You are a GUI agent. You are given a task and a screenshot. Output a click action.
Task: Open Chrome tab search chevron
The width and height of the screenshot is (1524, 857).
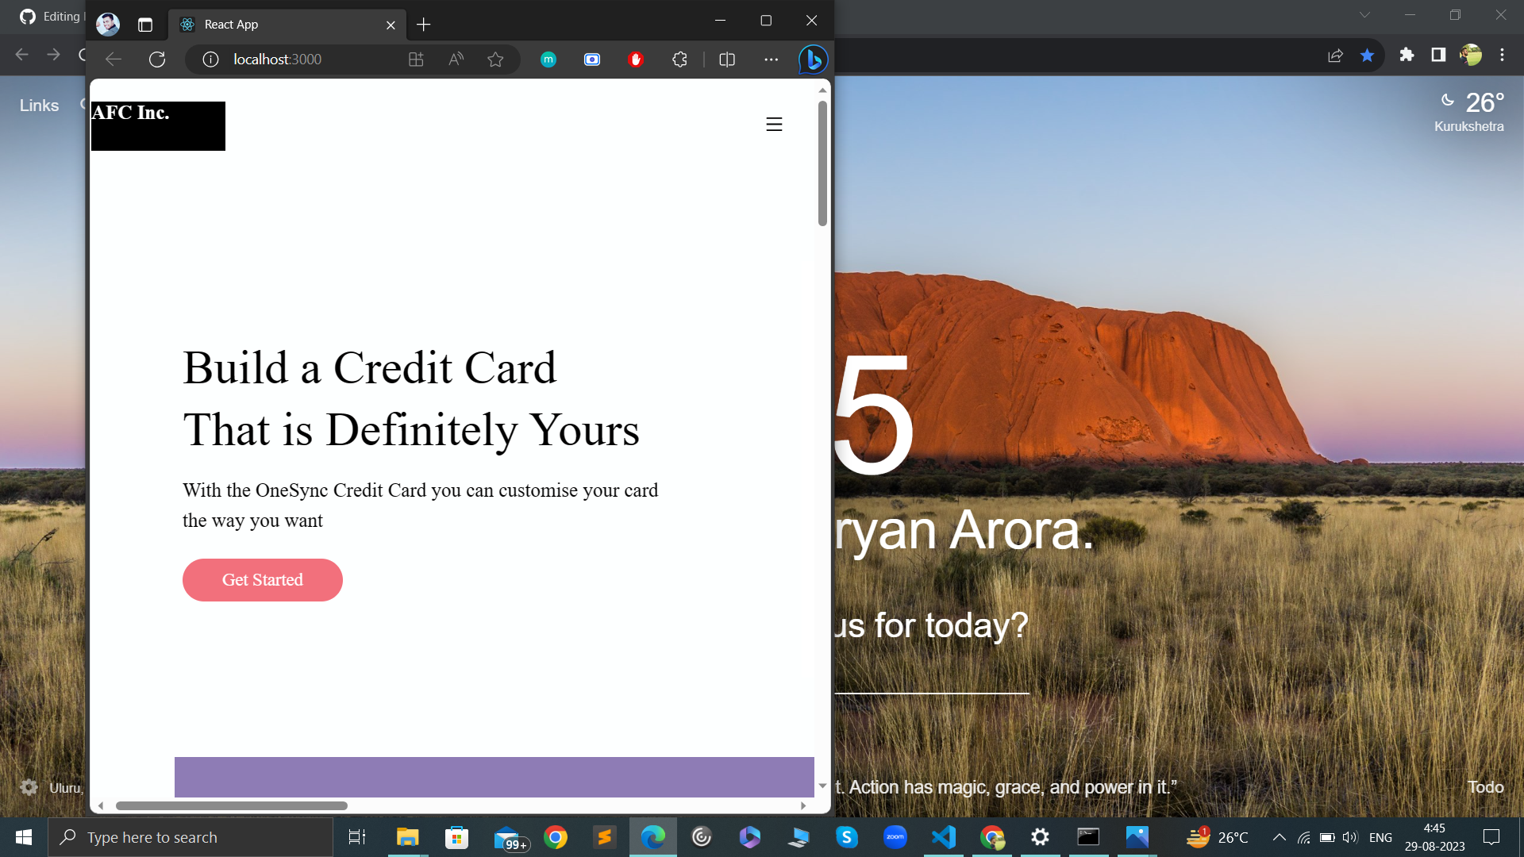(x=1364, y=15)
